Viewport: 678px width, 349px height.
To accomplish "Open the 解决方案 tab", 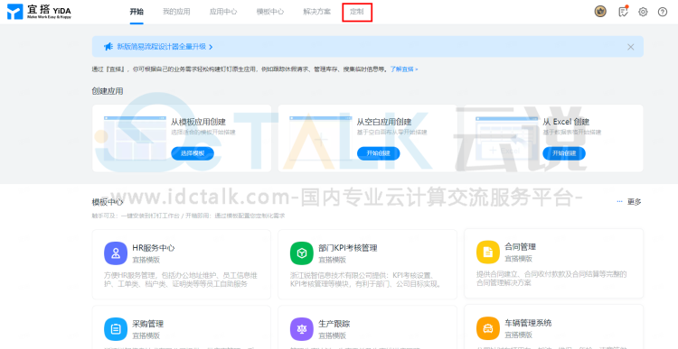I will [317, 12].
